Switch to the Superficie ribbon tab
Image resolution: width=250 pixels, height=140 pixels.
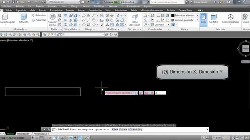tap(21, 10)
